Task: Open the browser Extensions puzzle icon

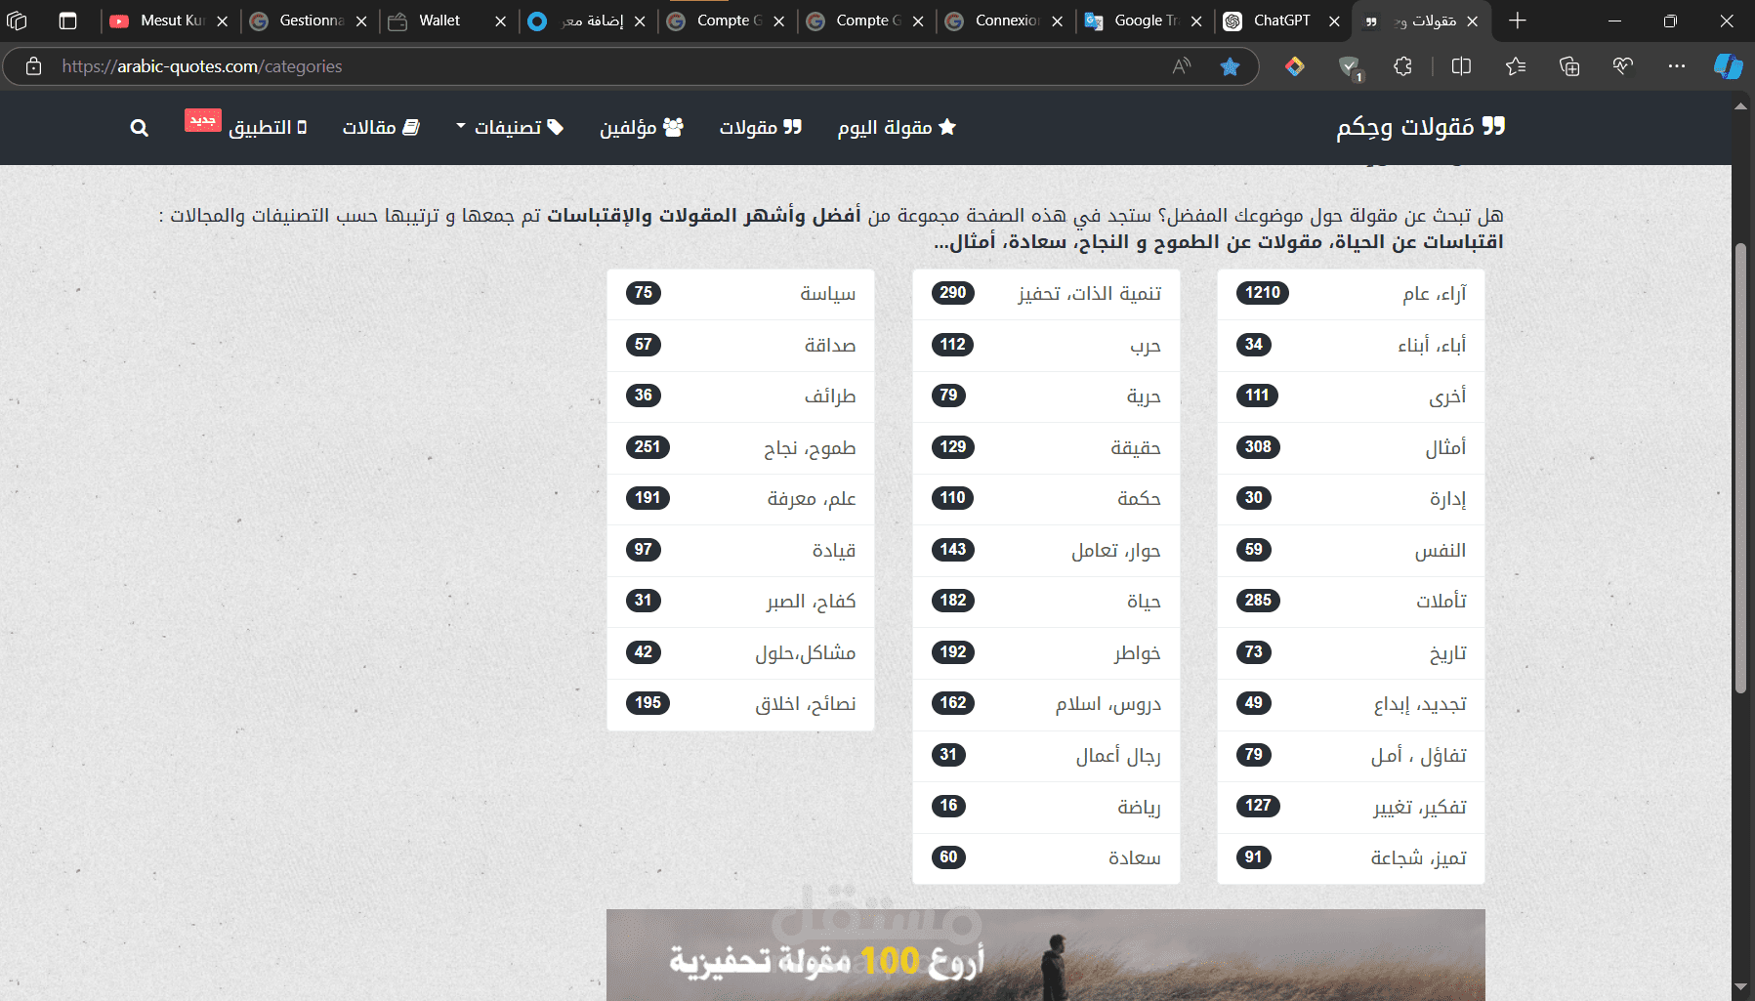Action: pos(1402,66)
